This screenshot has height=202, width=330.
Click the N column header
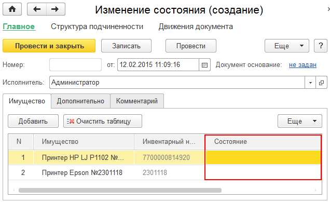(21, 142)
